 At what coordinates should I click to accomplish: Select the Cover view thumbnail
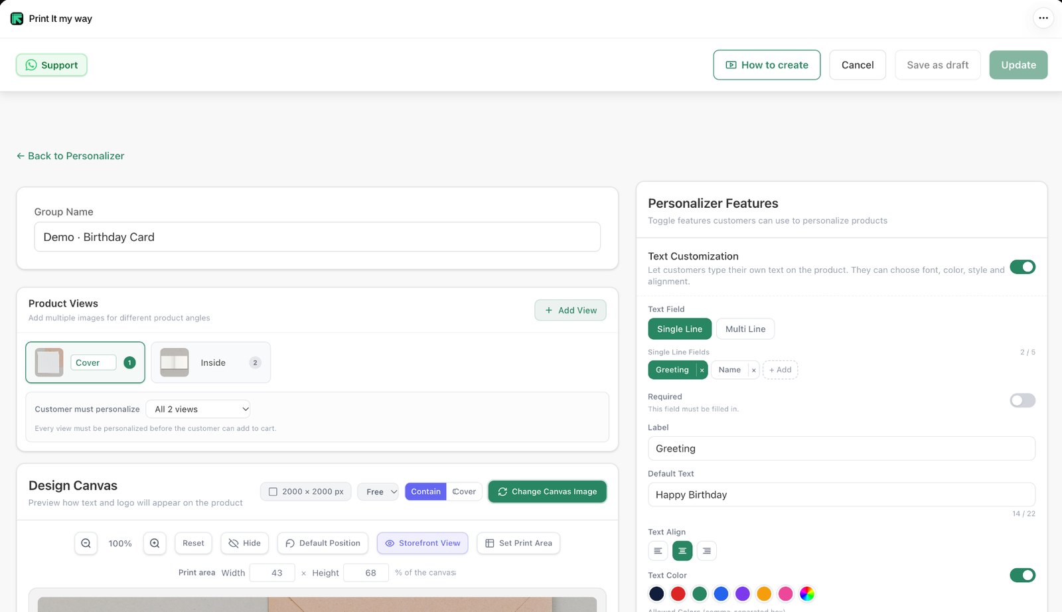(x=49, y=362)
